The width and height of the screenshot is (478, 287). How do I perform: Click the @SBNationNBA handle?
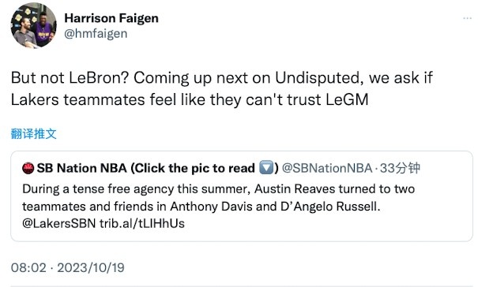click(x=327, y=168)
